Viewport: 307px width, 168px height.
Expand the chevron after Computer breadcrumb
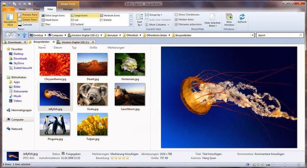[65, 35]
